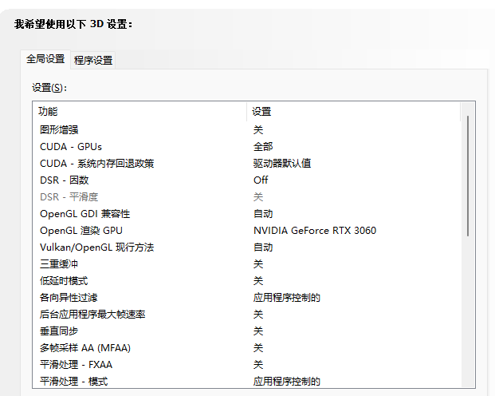The width and height of the screenshot is (495, 396).
Task: Select the 全局设置 tab
Action: [45, 59]
